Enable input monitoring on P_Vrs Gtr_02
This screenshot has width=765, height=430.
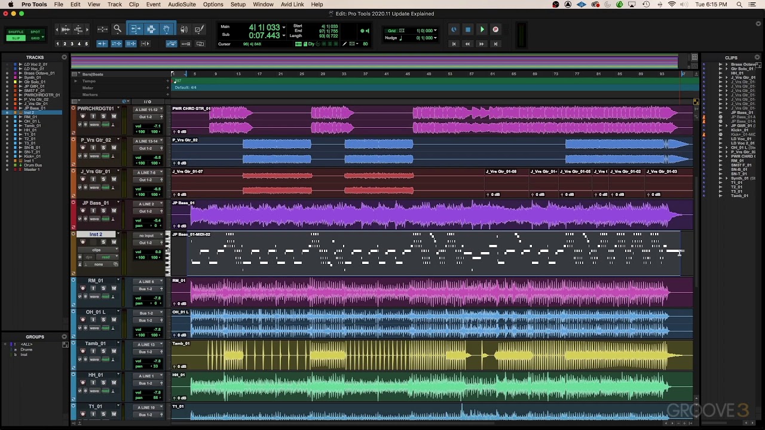tap(93, 148)
